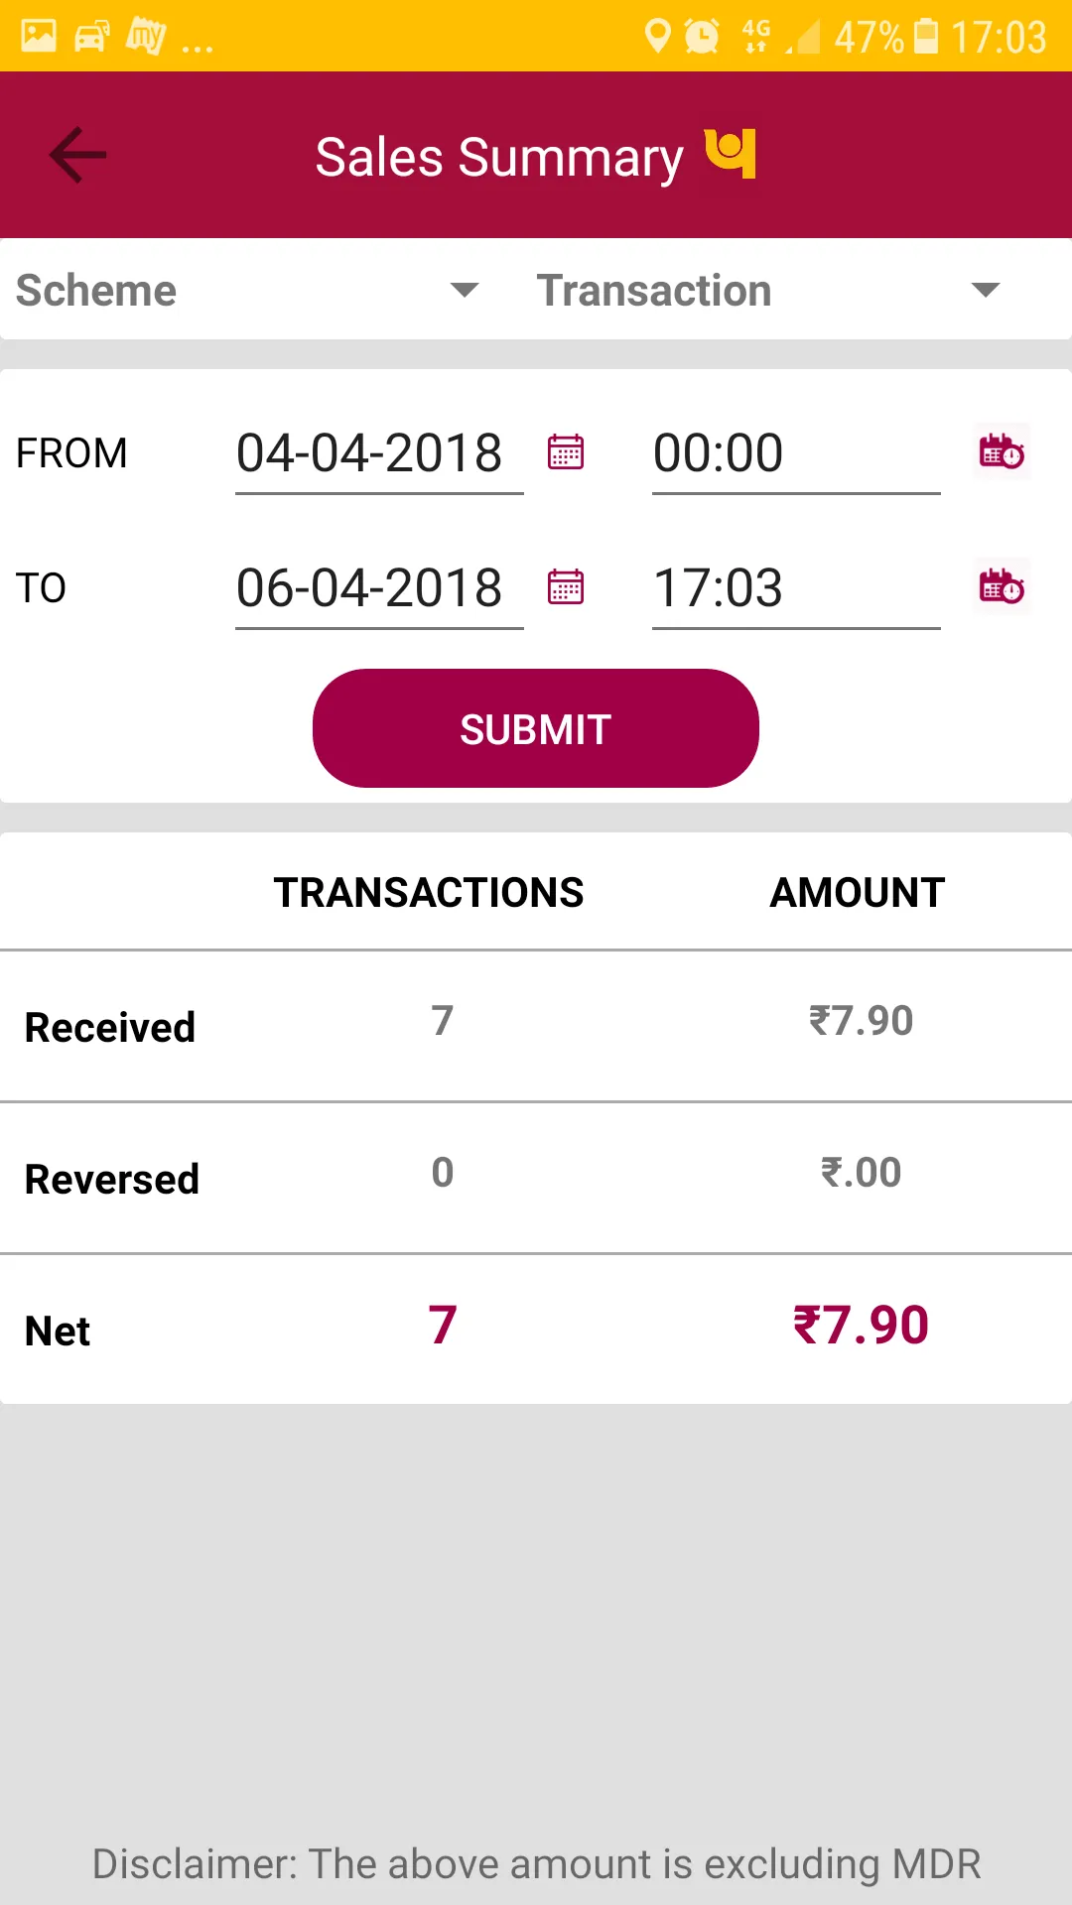Tap the PNB logo in header
Viewport: 1072px width, 1905px height.
coord(731,154)
